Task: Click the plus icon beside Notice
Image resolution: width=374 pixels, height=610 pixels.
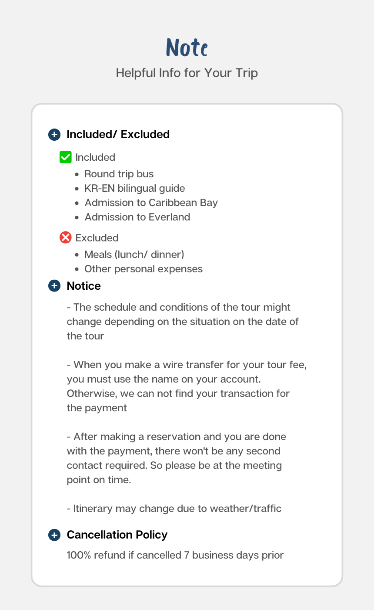Action: point(54,286)
